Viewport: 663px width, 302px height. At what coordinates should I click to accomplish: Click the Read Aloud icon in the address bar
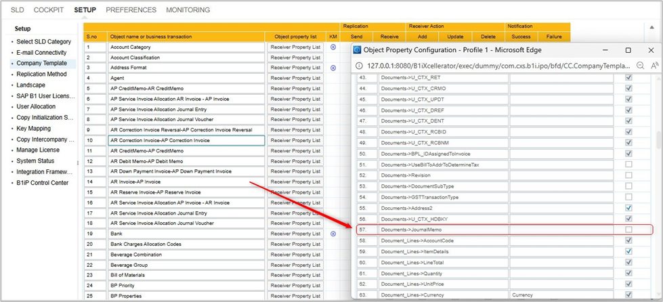pyautogui.click(x=655, y=66)
